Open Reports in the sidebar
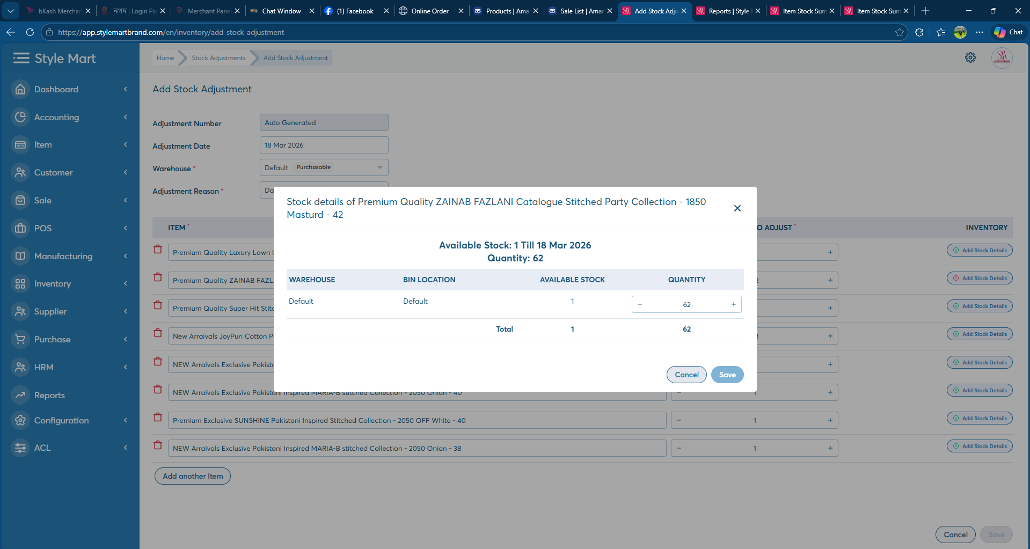Image resolution: width=1030 pixels, height=549 pixels. [x=49, y=395]
